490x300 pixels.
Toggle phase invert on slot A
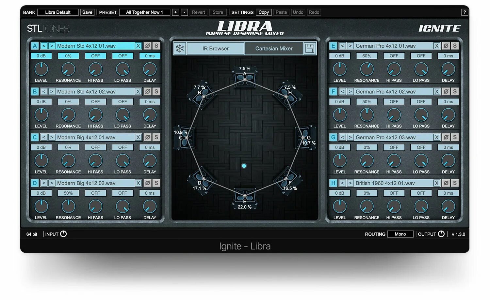coord(147,46)
